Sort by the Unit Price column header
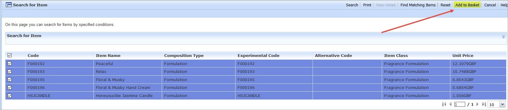 463,55
